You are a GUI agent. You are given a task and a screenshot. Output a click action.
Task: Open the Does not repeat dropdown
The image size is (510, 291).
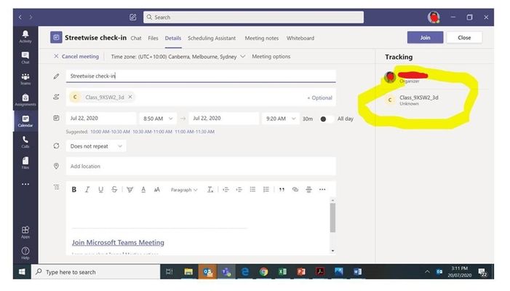[x=96, y=146]
